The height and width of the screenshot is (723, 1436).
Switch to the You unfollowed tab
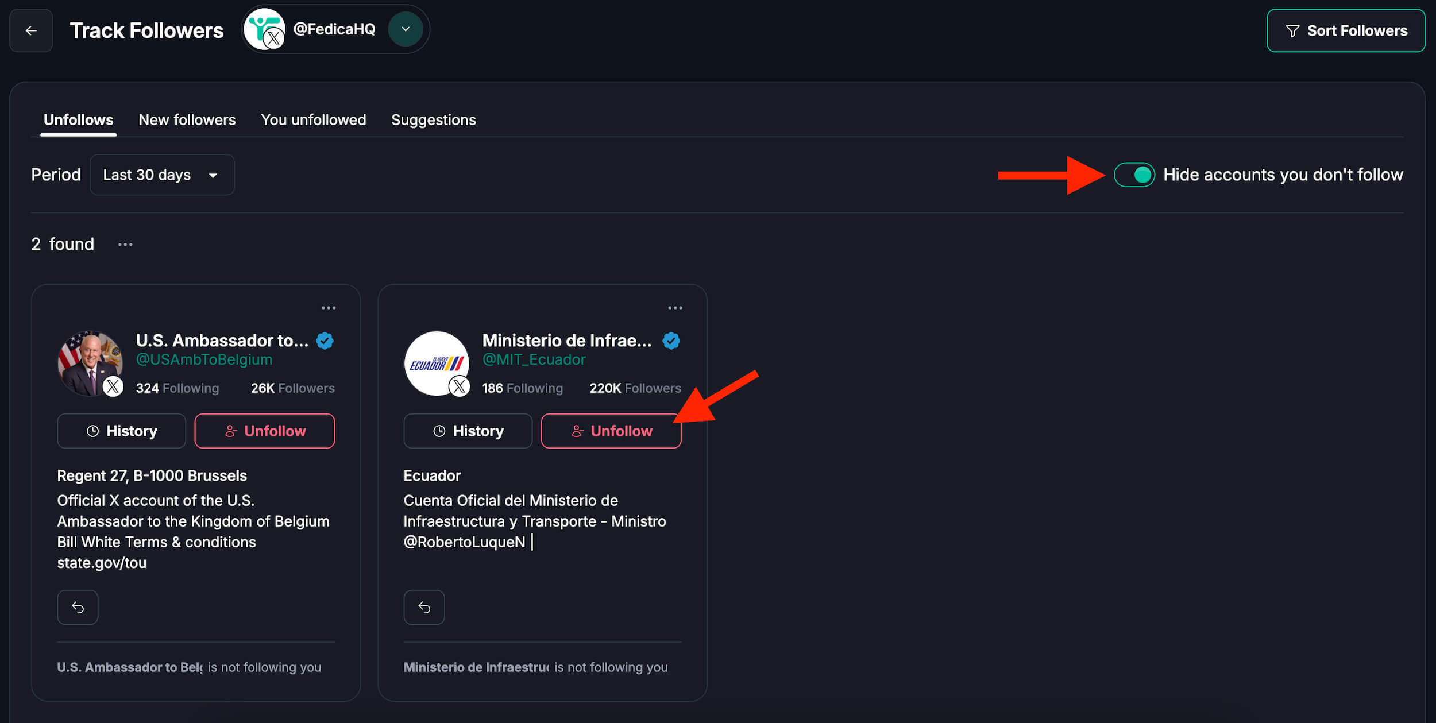(313, 120)
